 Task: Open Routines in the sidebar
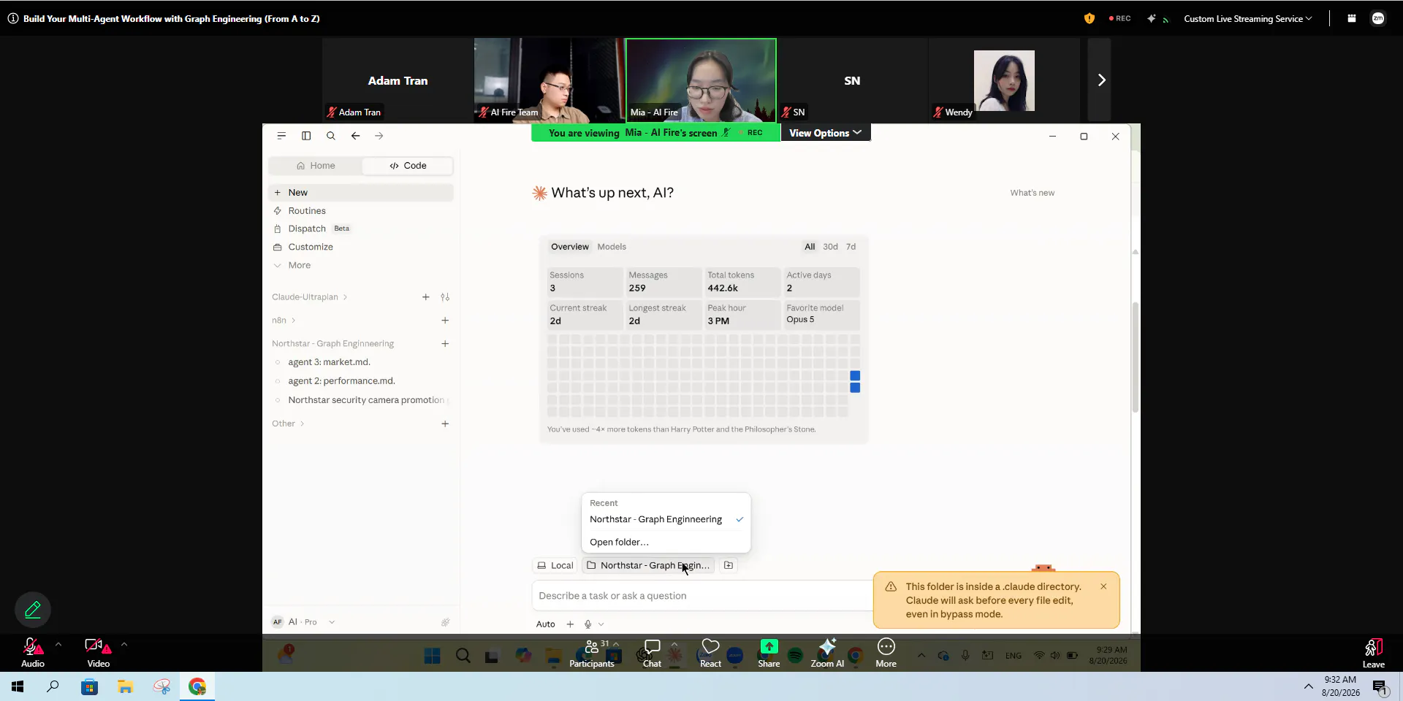(x=361, y=211)
